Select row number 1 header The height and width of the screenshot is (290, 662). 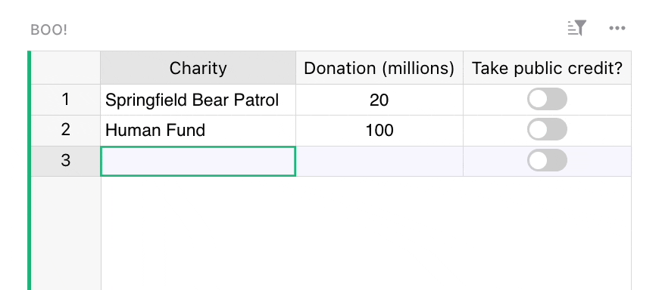[x=65, y=100]
